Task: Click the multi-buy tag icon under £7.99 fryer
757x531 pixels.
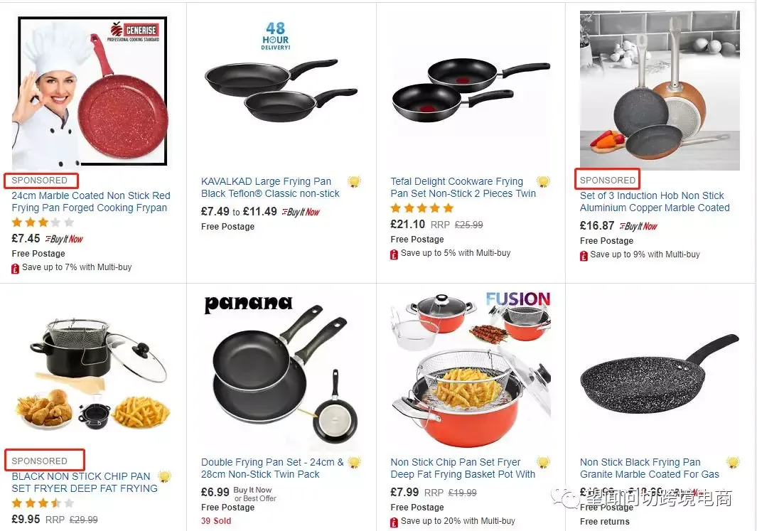Action: tap(394, 522)
